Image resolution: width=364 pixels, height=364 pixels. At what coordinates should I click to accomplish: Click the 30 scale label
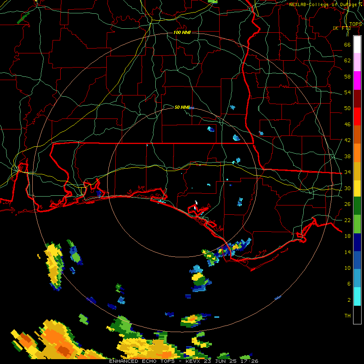click(x=347, y=188)
